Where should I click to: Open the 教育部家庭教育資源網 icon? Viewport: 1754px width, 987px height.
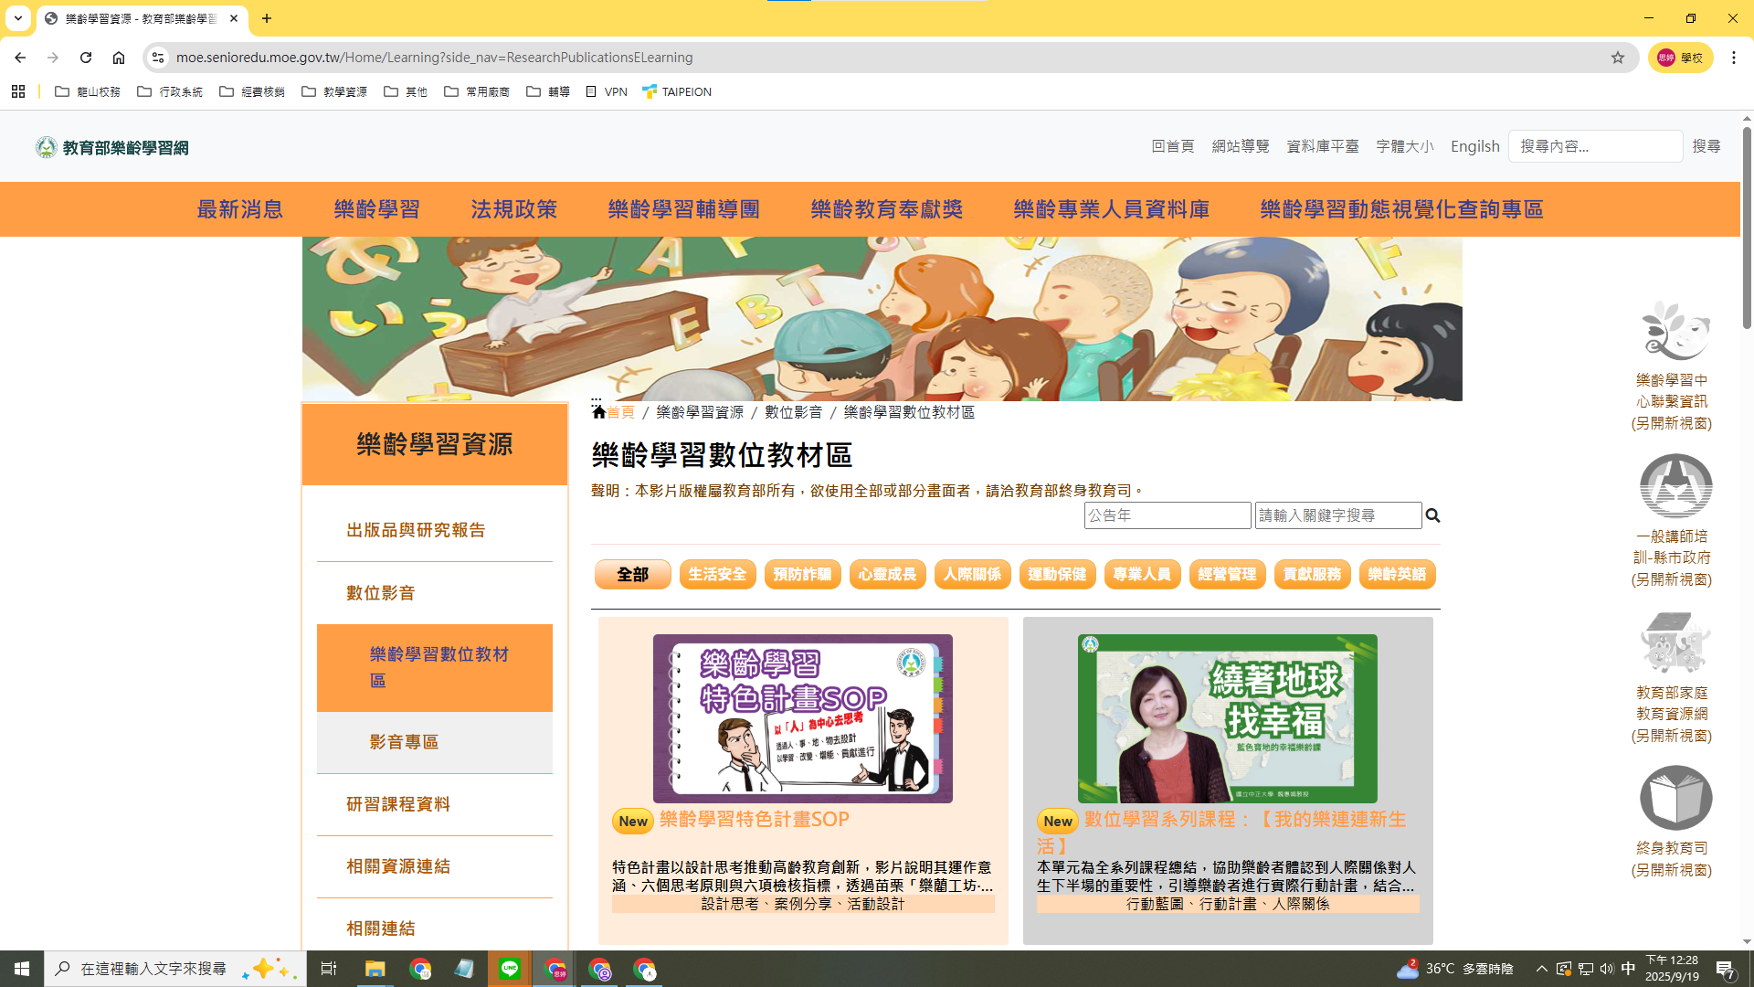[x=1676, y=642]
